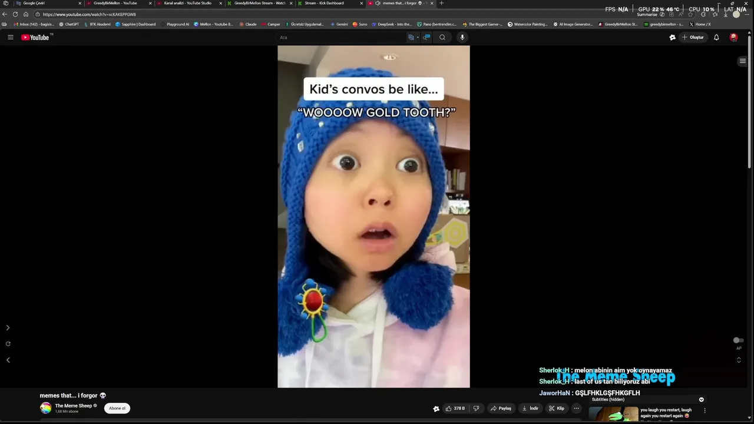Open the AI Image Generator bookmark
The width and height of the screenshot is (754, 424).
[573, 24]
